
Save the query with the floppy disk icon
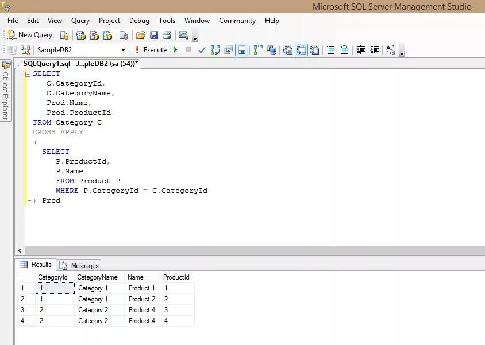point(154,35)
